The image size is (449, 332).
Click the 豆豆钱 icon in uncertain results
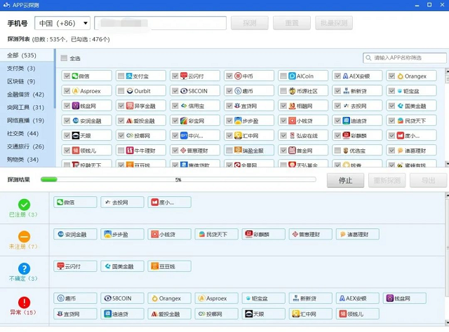(154, 266)
